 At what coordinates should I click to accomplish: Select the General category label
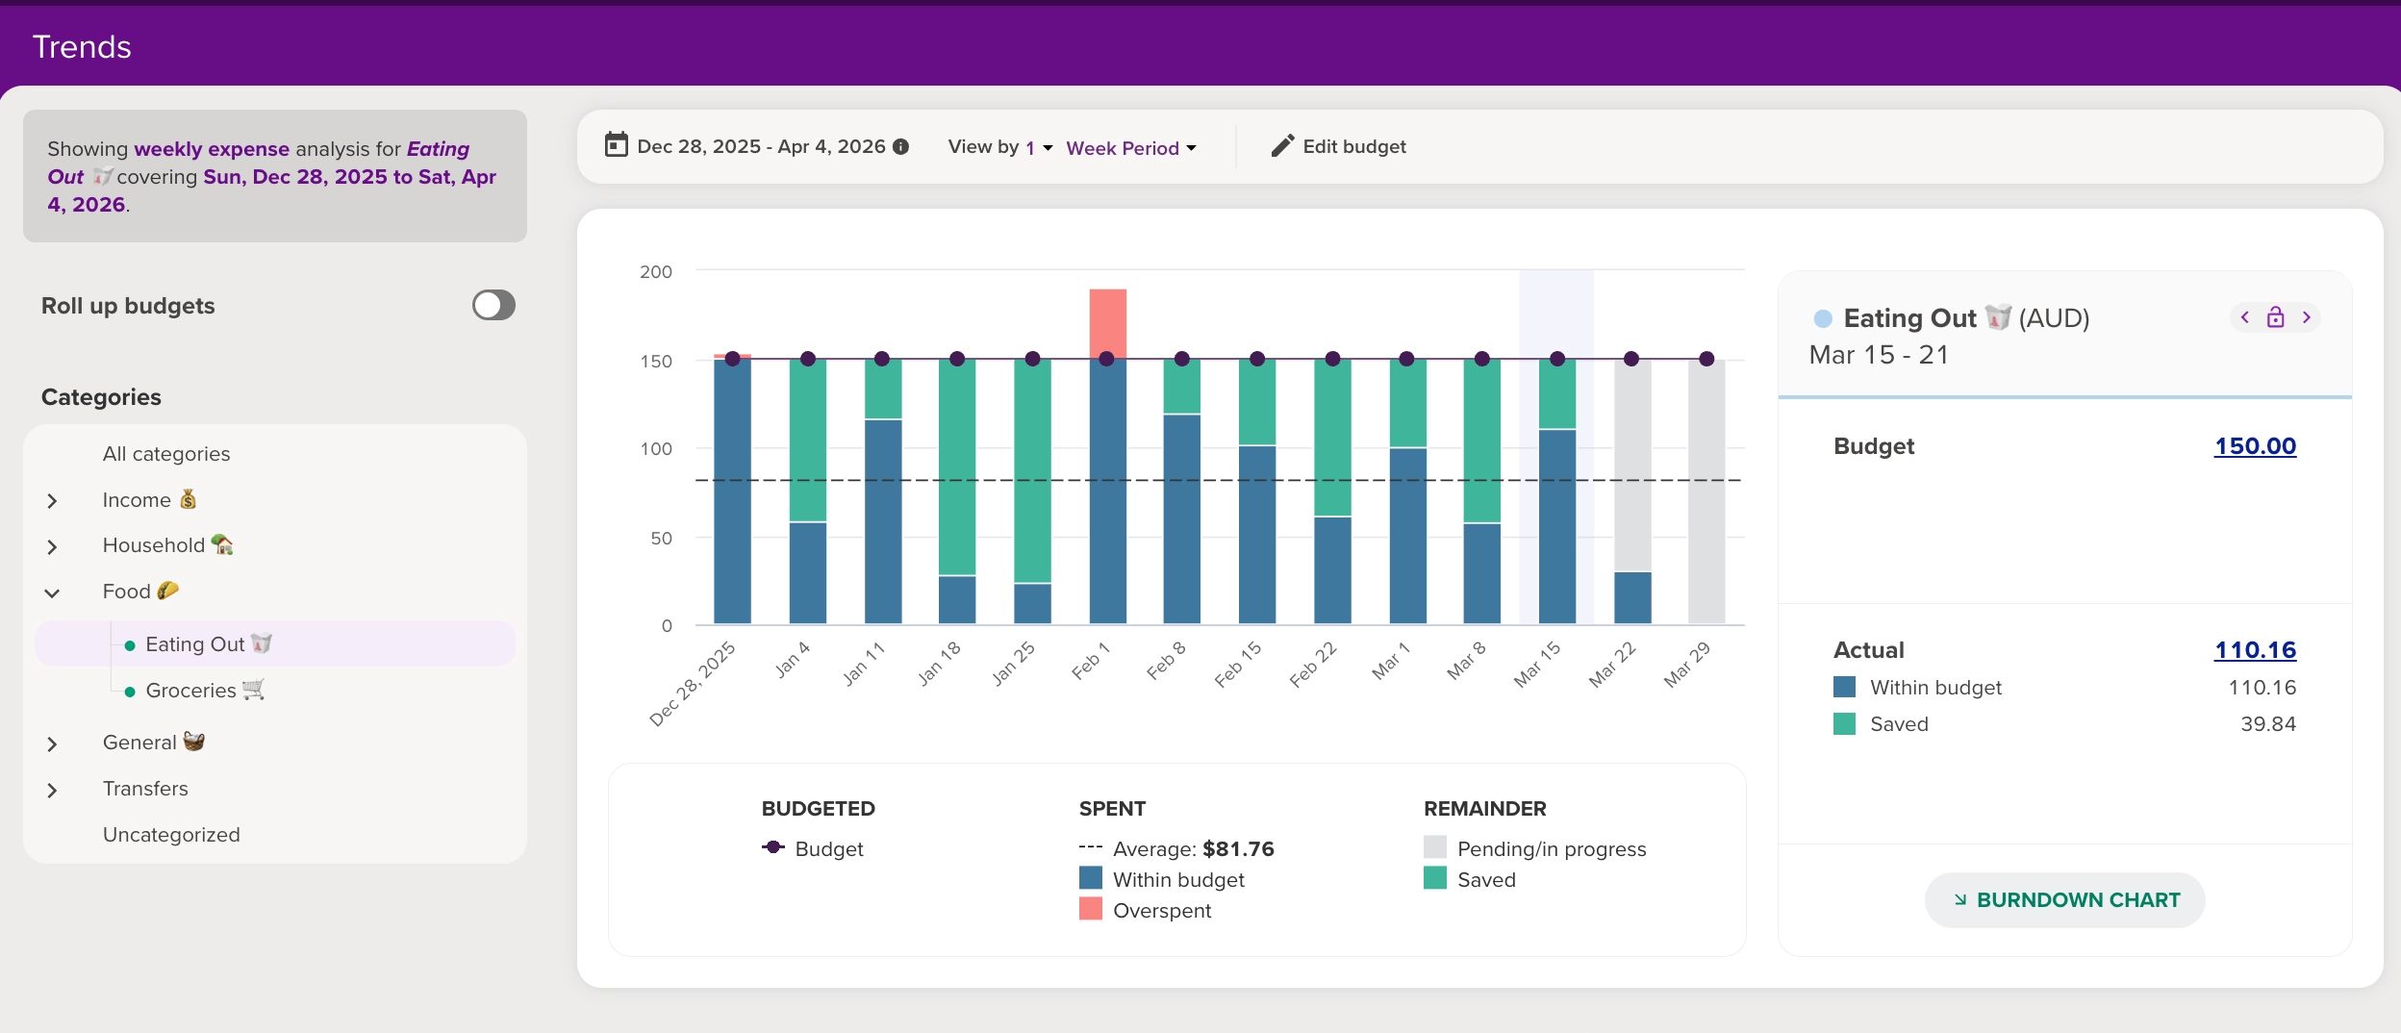tap(154, 743)
